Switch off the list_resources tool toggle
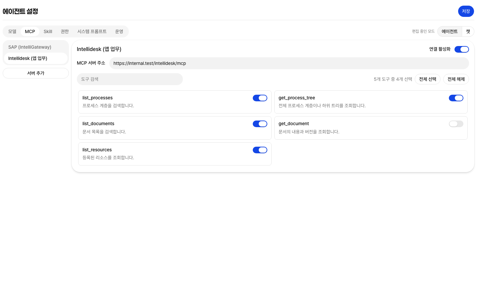 coord(260,150)
